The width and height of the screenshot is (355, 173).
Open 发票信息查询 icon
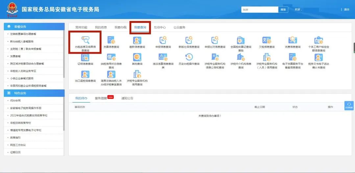click(x=111, y=40)
